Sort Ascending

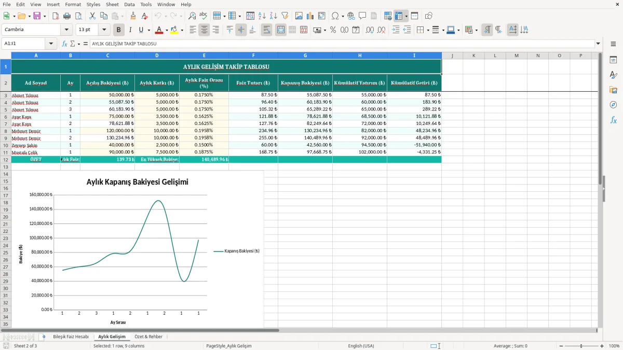point(262,16)
